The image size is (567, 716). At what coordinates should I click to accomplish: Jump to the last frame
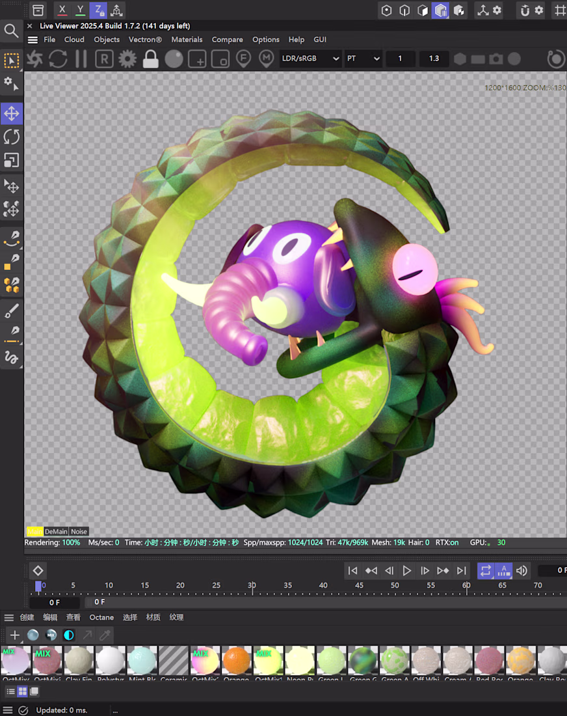point(462,570)
